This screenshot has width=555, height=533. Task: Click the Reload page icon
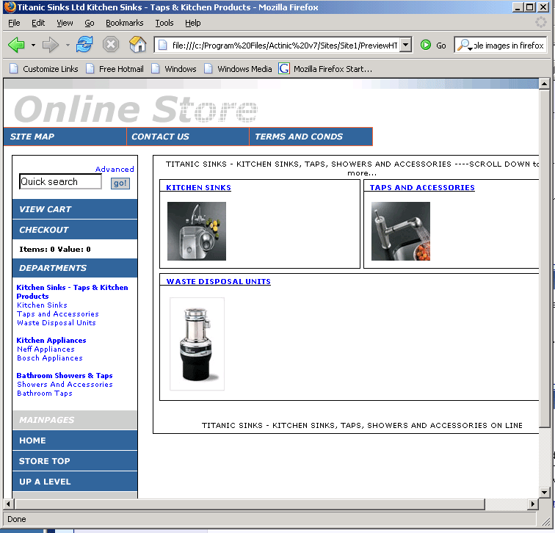[84, 46]
